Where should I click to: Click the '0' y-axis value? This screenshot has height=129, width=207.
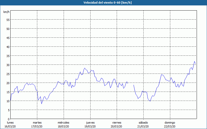point(9,119)
